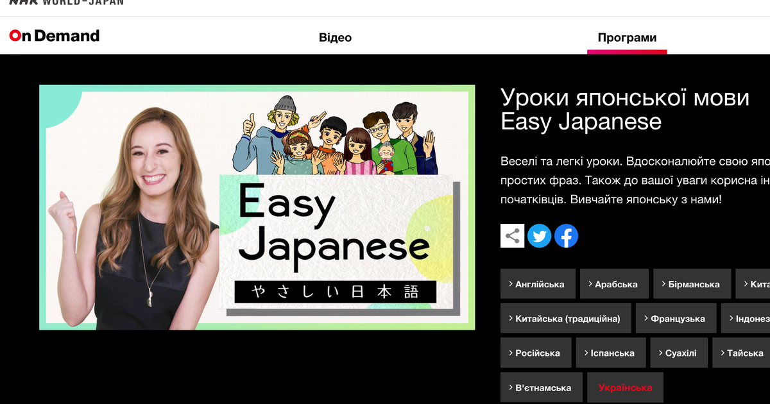Click the NHK World-Japan logo
The height and width of the screenshot is (404, 770).
66,3
